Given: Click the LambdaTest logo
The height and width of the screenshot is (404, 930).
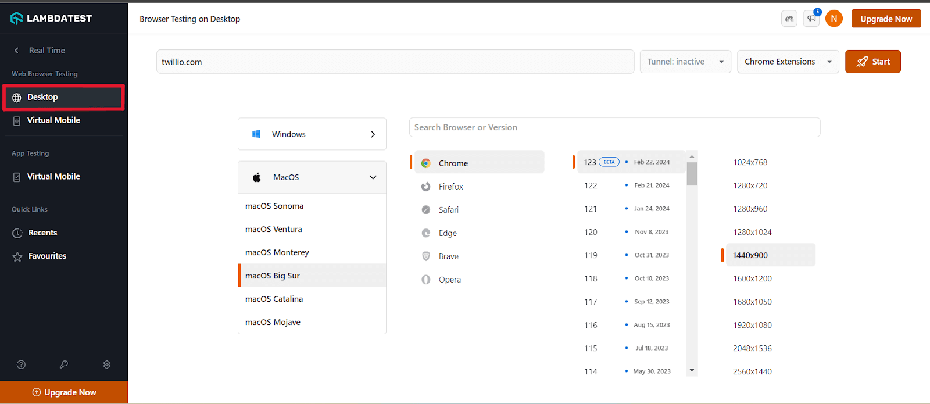Looking at the screenshot, I should coord(51,19).
